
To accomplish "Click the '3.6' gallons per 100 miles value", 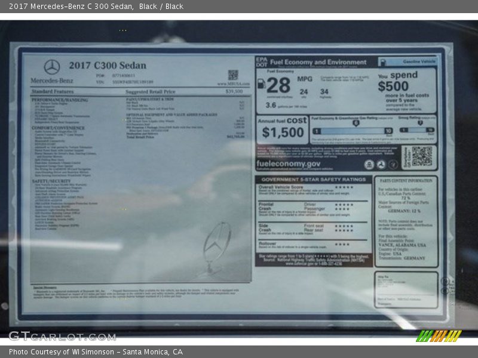I will (271, 105).
